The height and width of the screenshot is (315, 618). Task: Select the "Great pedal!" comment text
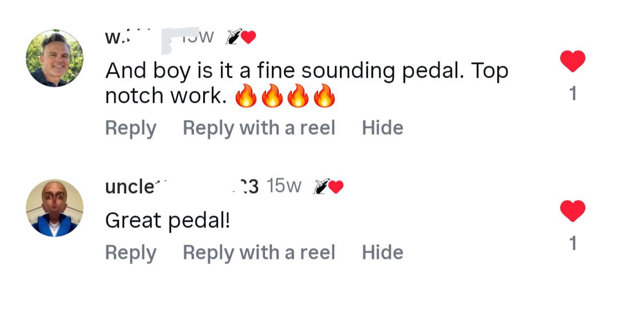point(167,220)
